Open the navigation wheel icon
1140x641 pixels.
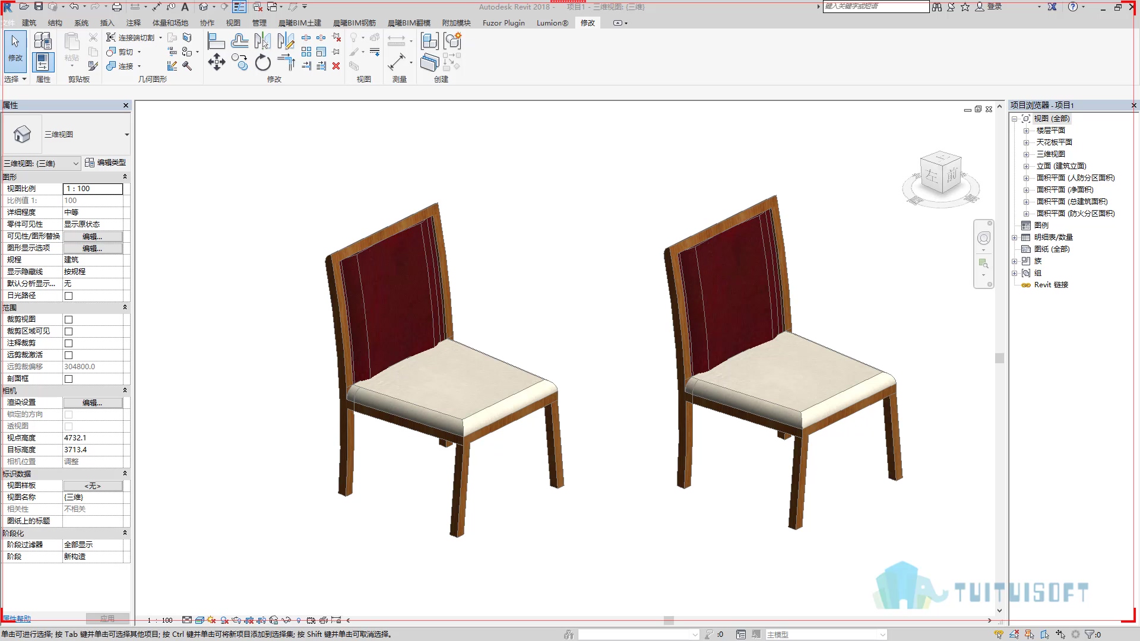(x=984, y=238)
